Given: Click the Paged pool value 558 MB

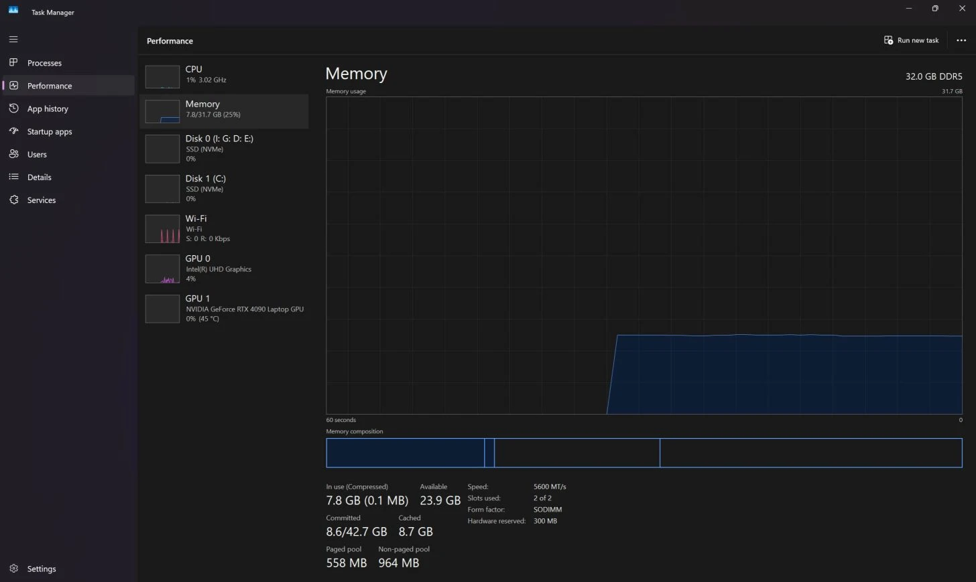Looking at the screenshot, I should click(x=347, y=563).
